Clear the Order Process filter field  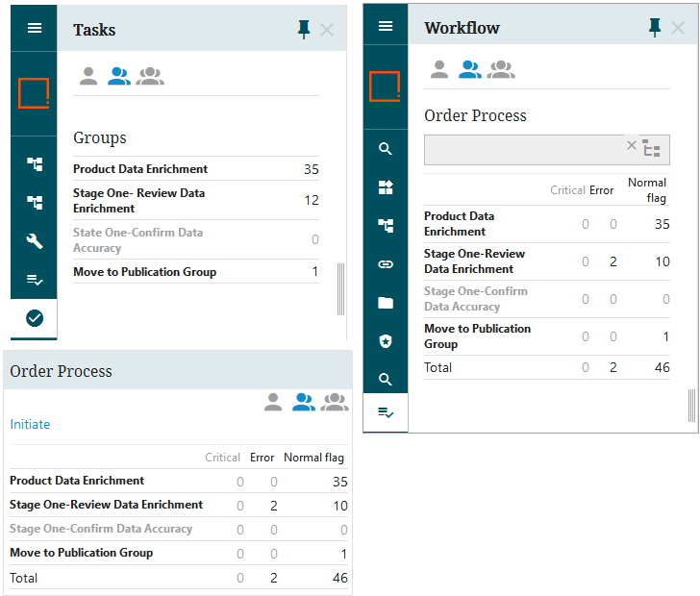click(x=631, y=145)
